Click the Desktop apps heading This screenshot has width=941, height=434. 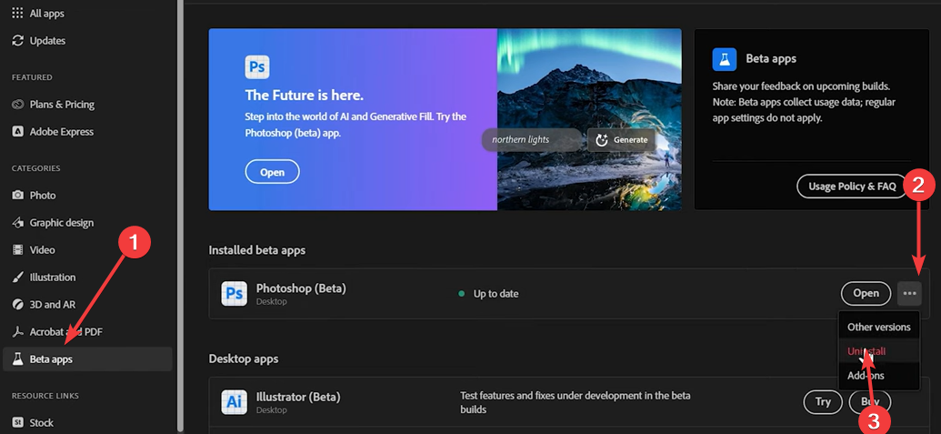click(x=244, y=359)
